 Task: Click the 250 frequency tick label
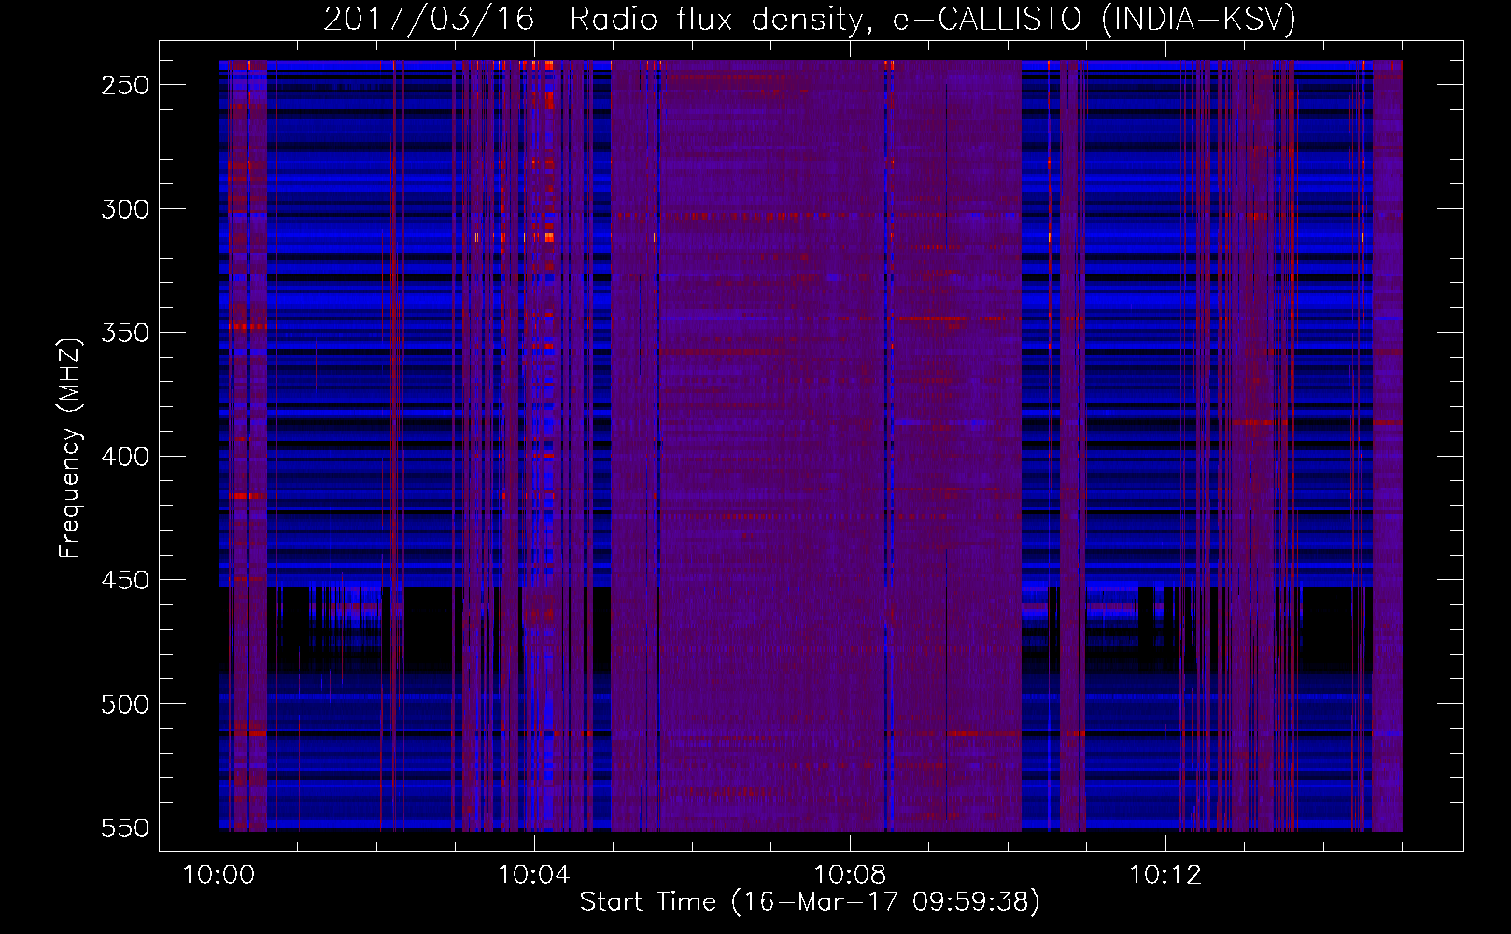[x=125, y=85]
